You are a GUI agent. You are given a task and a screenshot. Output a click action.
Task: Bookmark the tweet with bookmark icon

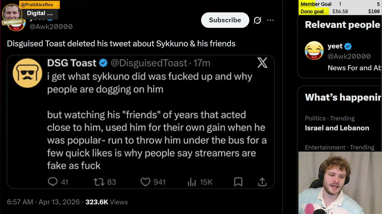click(x=238, y=182)
